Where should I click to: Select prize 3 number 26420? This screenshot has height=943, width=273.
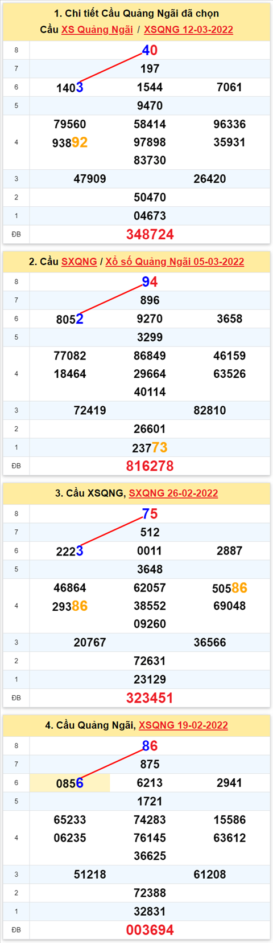pos(210,179)
